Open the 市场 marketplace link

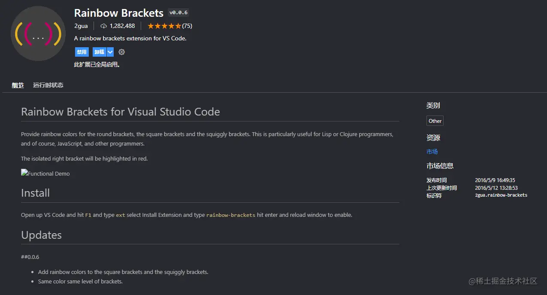[x=432, y=152]
